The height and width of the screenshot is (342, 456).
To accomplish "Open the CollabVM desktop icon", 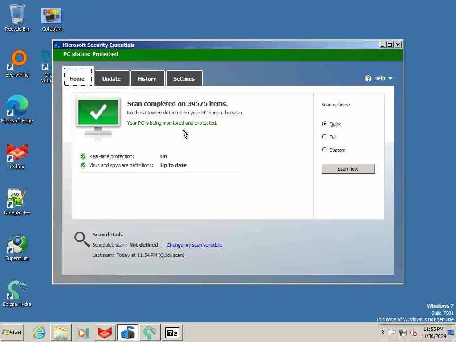I will pyautogui.click(x=52, y=19).
